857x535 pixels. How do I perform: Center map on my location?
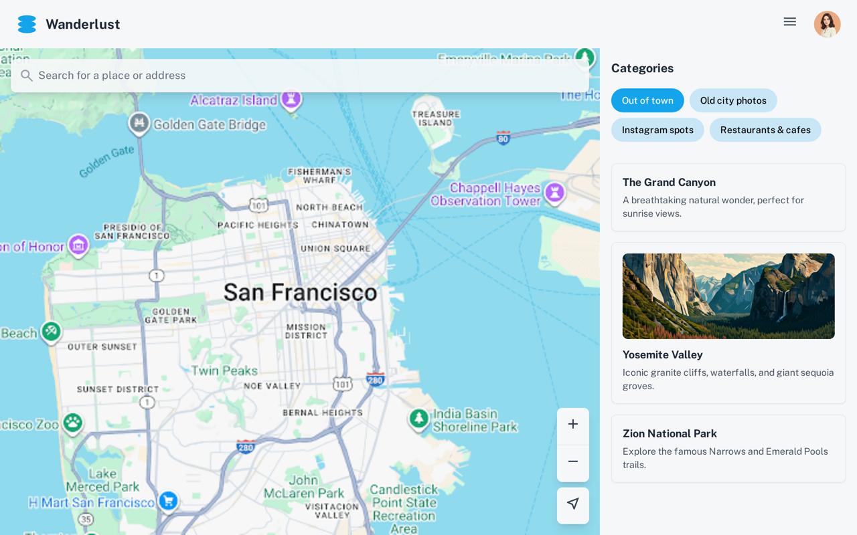pos(572,504)
